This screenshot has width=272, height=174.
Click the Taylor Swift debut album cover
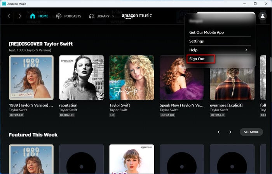pyautogui.click(x=132, y=78)
